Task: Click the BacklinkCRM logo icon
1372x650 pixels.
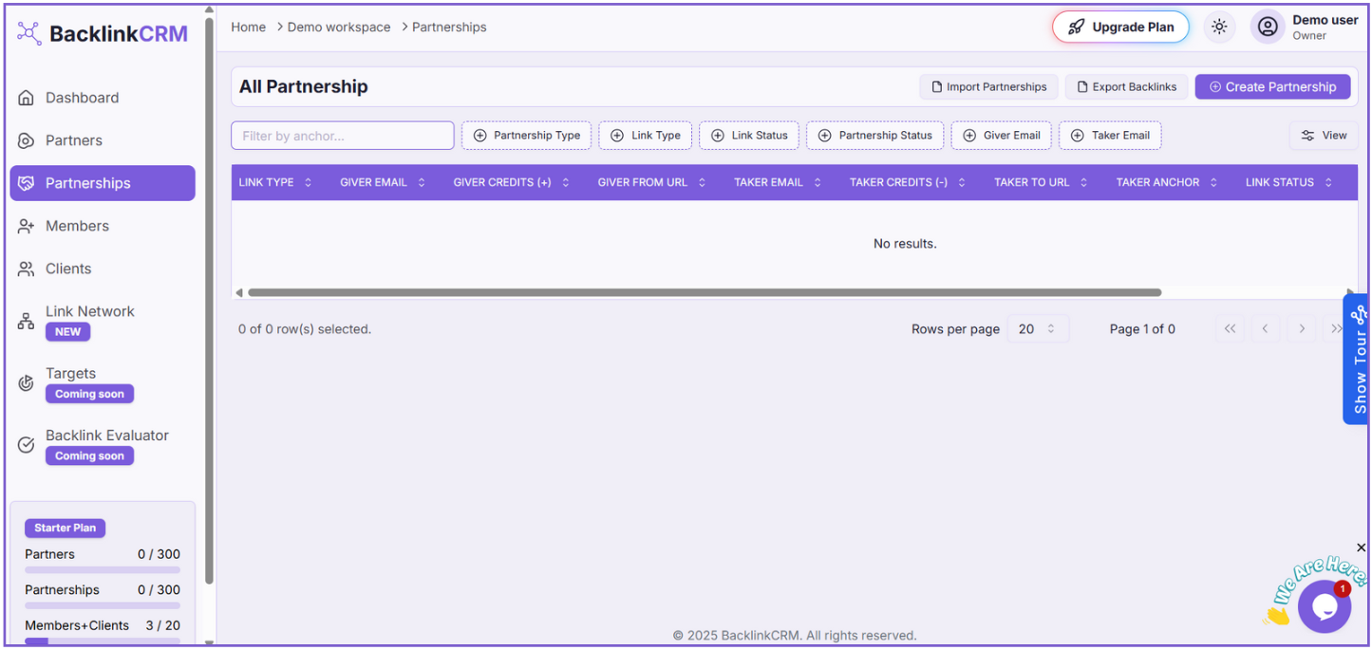Action: [29, 33]
